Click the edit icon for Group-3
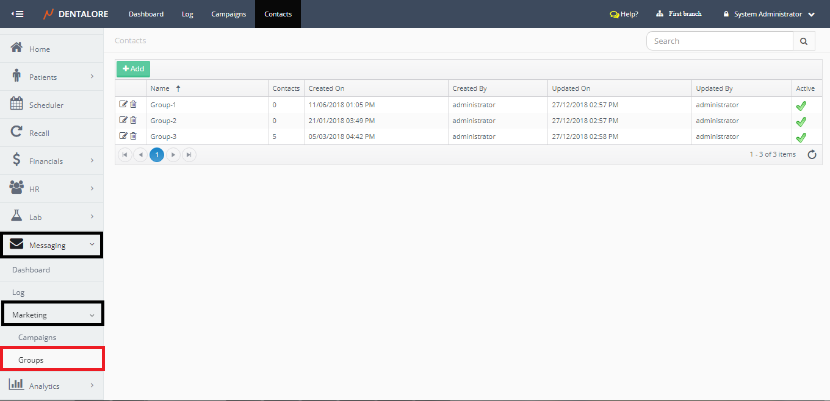 123,136
